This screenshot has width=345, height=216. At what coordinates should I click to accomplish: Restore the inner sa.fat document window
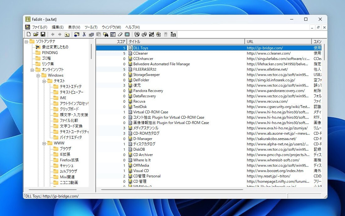click(x=318, y=27)
